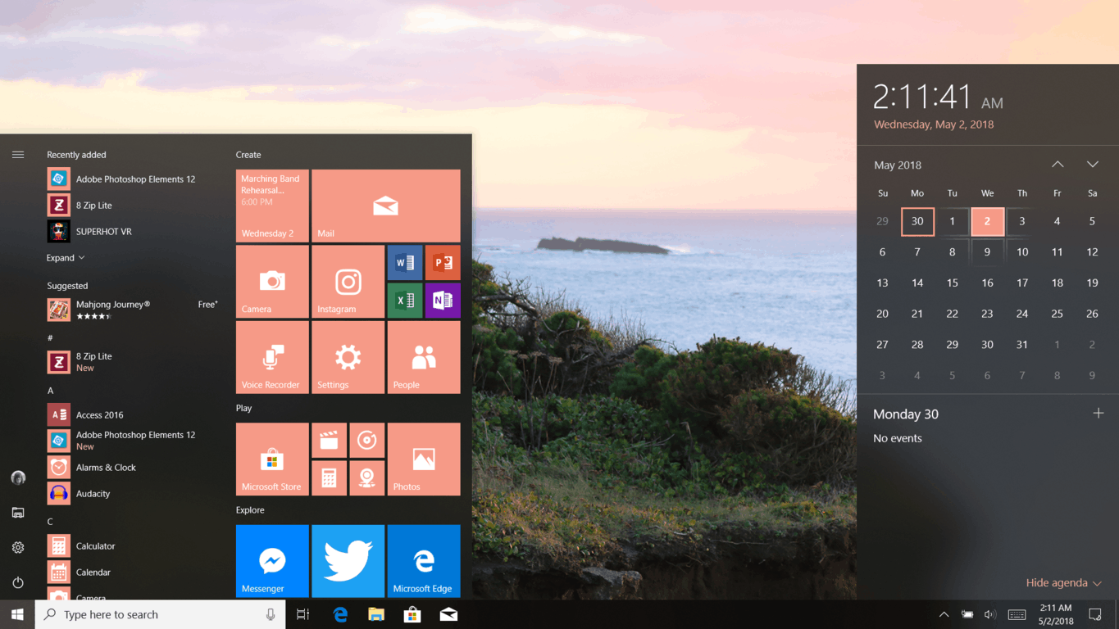Click the Start menu hamburger icon
This screenshot has width=1119, height=629.
coord(18,155)
